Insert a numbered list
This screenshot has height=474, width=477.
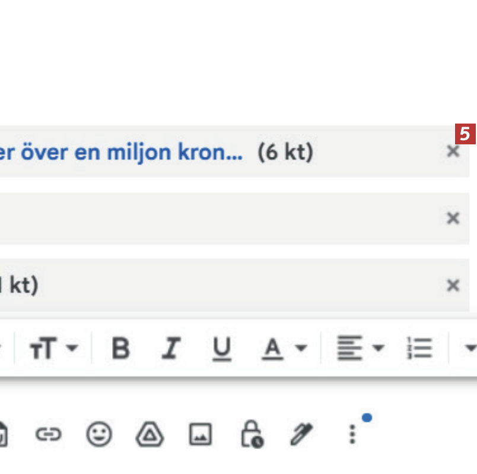pos(419,348)
